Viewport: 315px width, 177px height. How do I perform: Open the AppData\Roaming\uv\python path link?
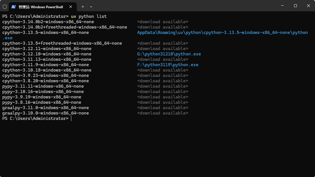[222, 33]
